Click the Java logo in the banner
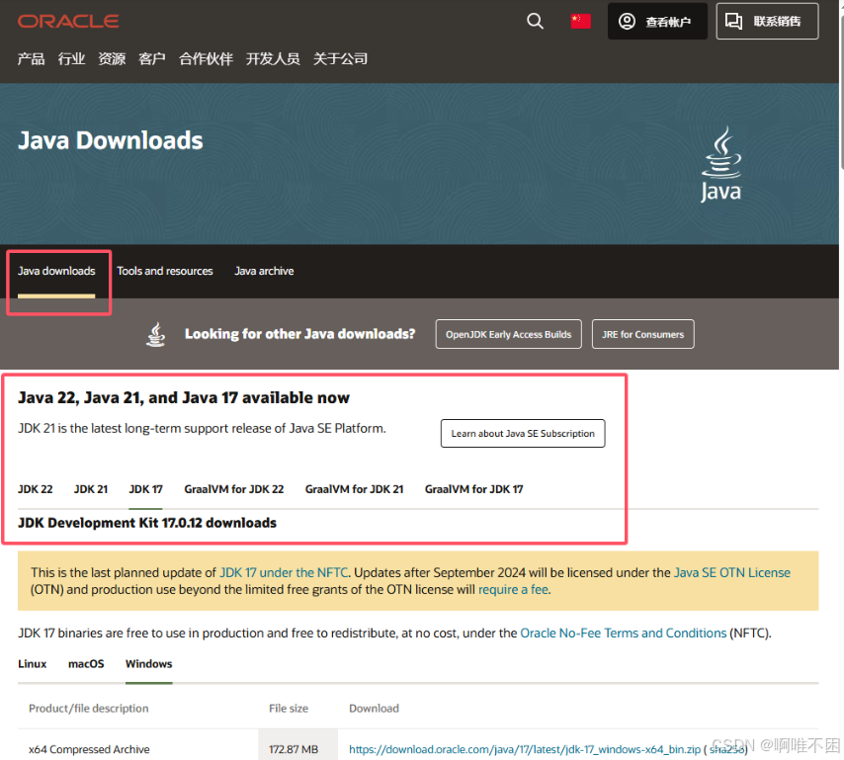The height and width of the screenshot is (760, 844). [721, 164]
